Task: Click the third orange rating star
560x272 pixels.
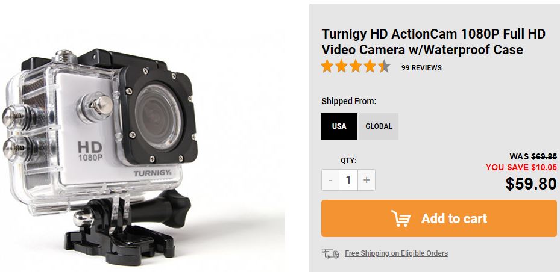Action: click(356, 66)
